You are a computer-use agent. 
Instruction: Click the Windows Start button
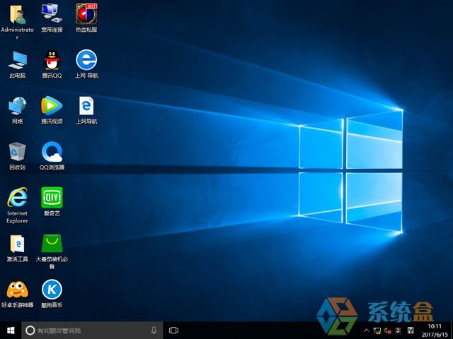10,330
